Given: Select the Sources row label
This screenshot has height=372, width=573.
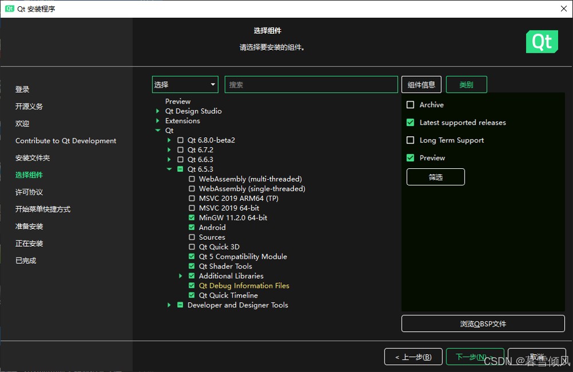Looking at the screenshot, I should pyautogui.click(x=212, y=237).
